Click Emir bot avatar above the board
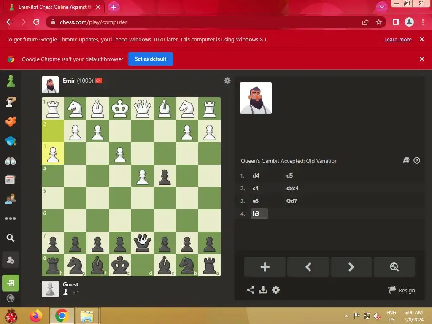Image resolution: width=432 pixels, height=324 pixels. (x=50, y=85)
